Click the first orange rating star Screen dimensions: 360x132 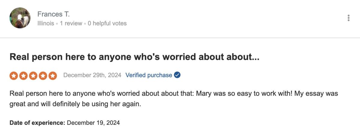14,76
